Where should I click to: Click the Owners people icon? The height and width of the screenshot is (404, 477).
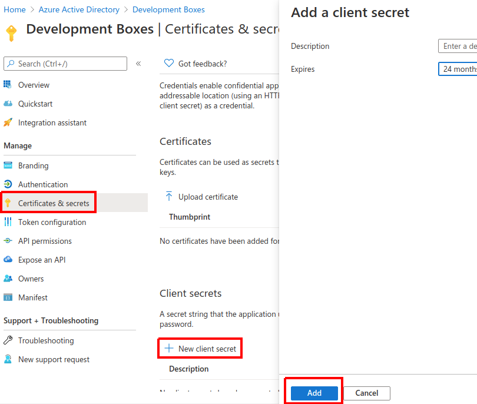tap(8, 279)
